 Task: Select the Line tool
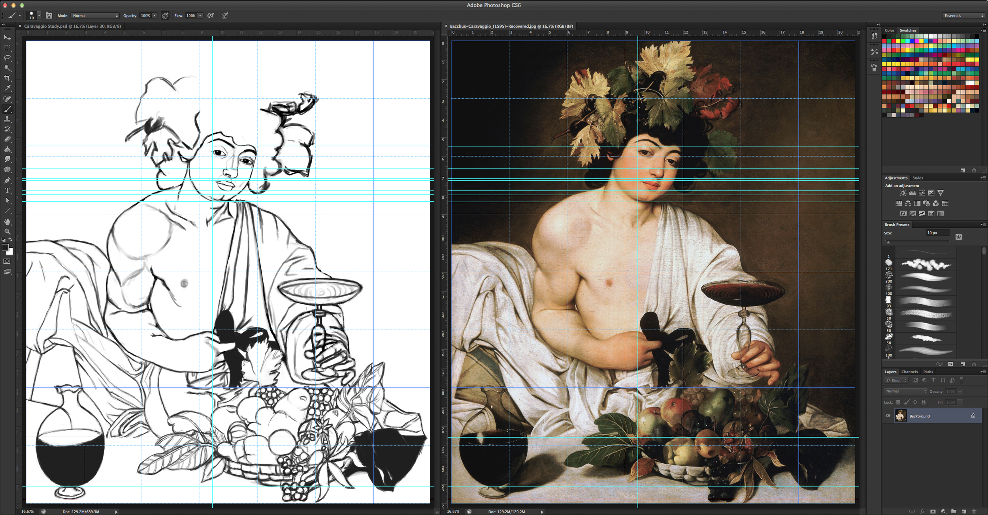click(7, 211)
